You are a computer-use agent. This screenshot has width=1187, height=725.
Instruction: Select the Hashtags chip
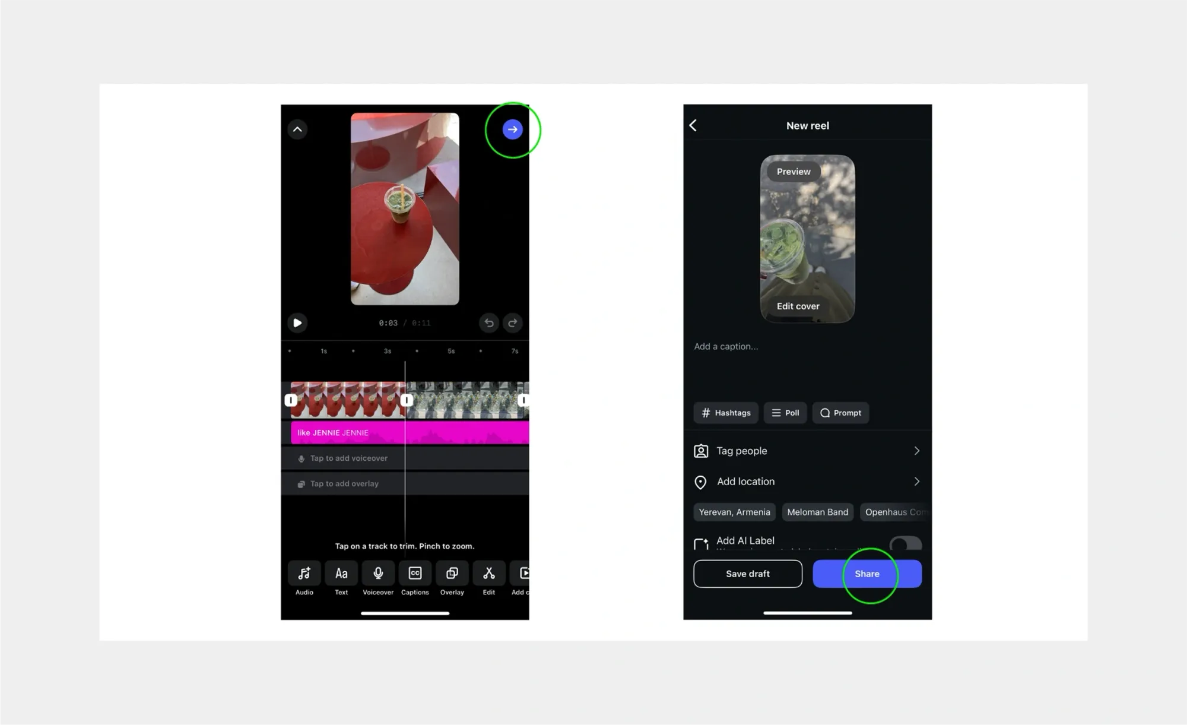(x=725, y=413)
